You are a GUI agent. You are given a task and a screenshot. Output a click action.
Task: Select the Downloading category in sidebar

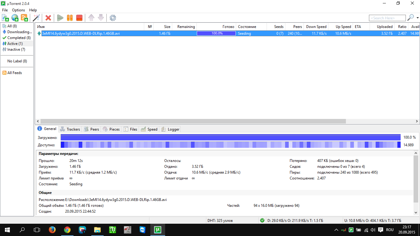[17, 32]
